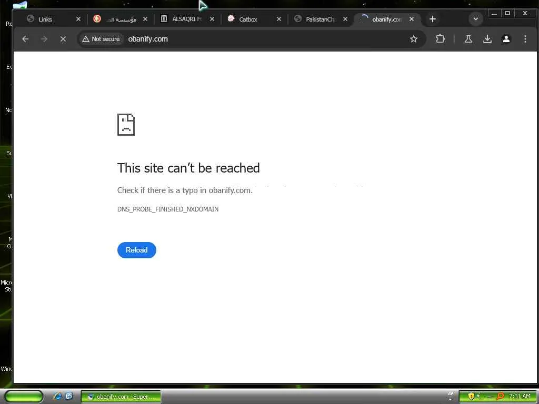
Task: Launch Internet Explorer from quick launch
Action: pos(58,397)
